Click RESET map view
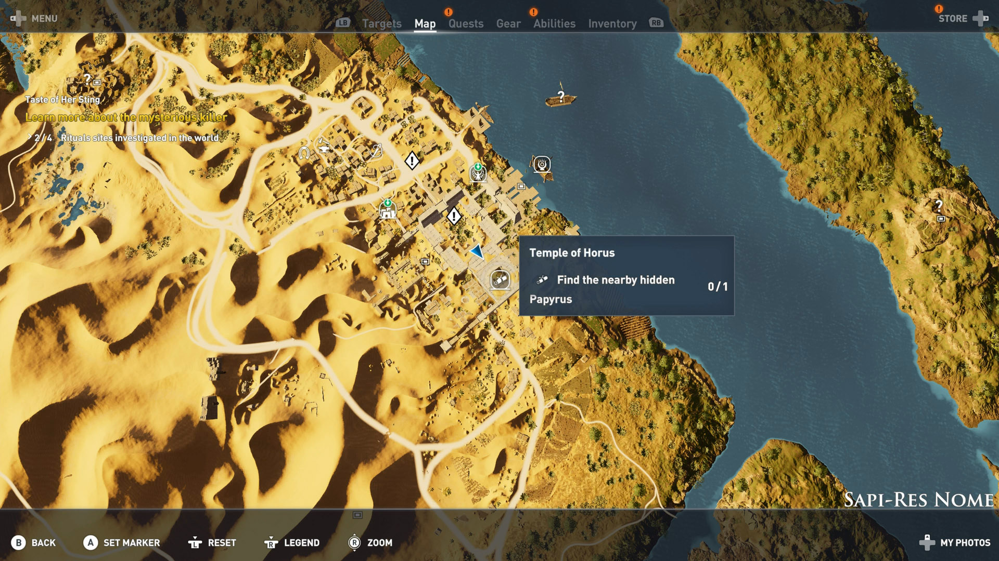Viewport: 999px width, 561px height. 212,542
